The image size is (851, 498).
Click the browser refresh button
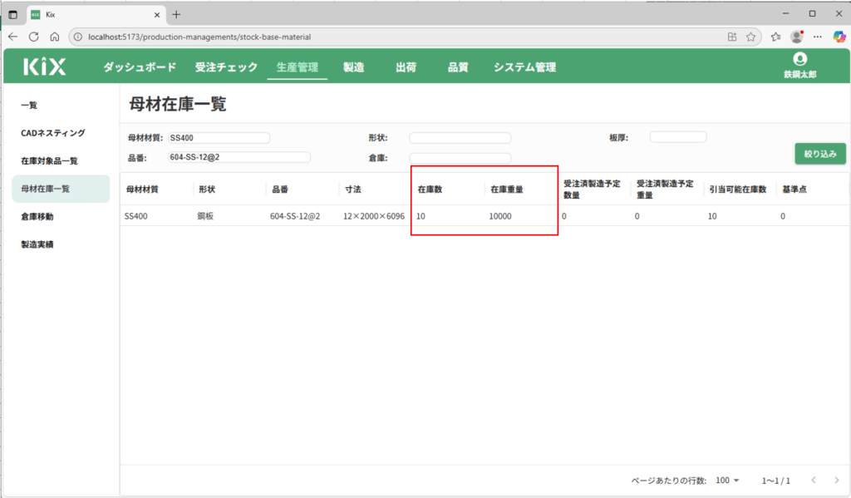(x=34, y=37)
